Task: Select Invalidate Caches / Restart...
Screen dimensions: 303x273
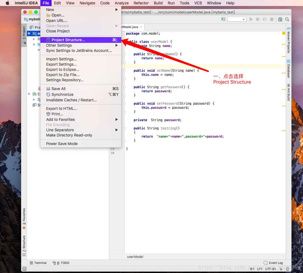Action: [x=81, y=100]
